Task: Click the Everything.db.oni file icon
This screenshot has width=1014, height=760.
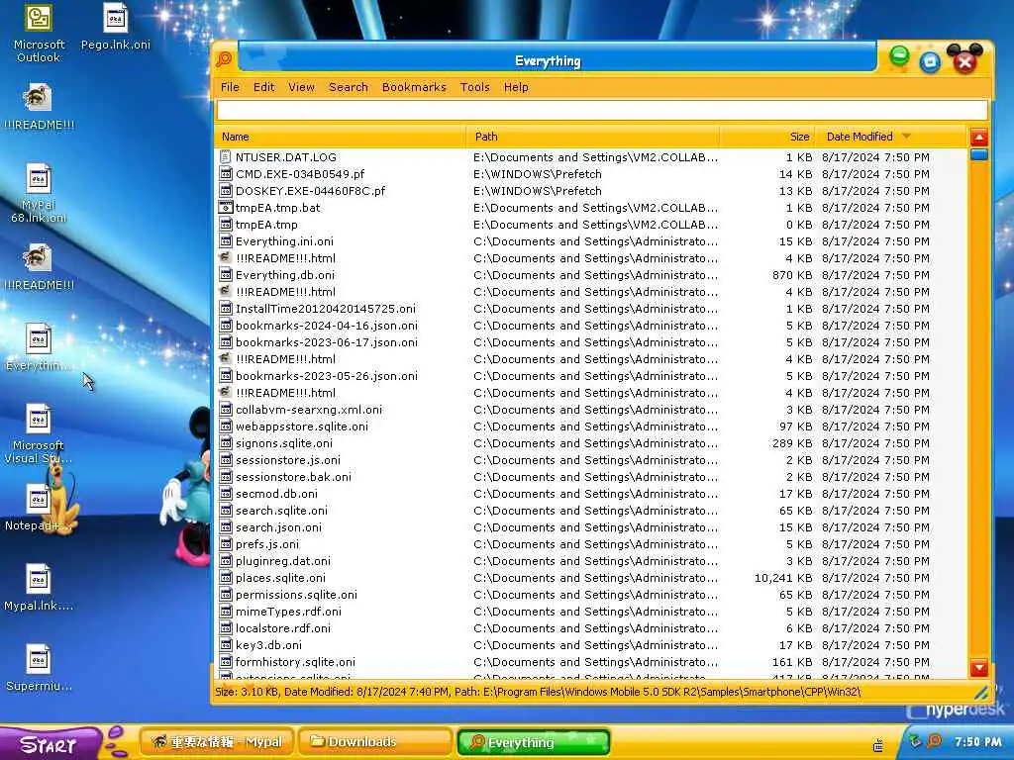Action: pyautogui.click(x=225, y=275)
